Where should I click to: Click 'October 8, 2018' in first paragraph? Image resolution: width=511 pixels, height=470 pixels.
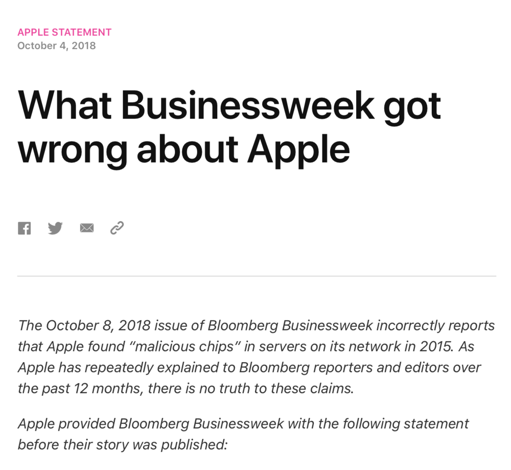tap(99, 325)
